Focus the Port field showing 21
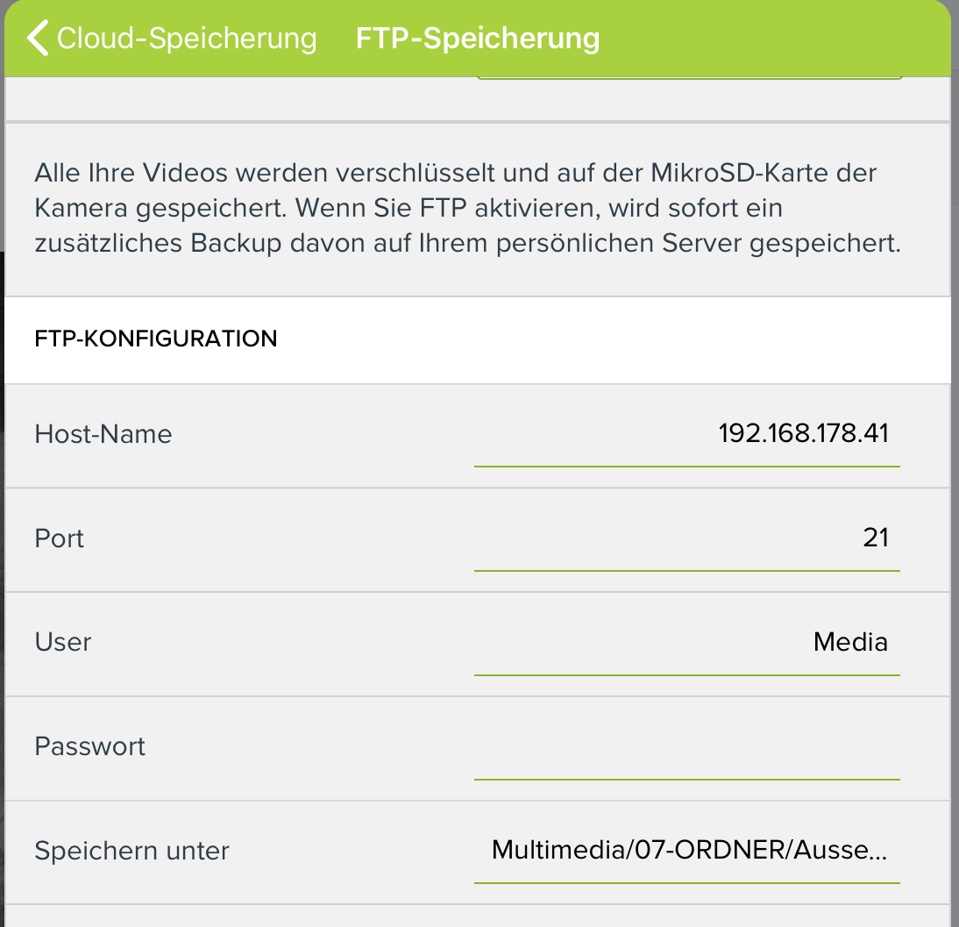The width and height of the screenshot is (959, 927). pyautogui.click(x=687, y=538)
